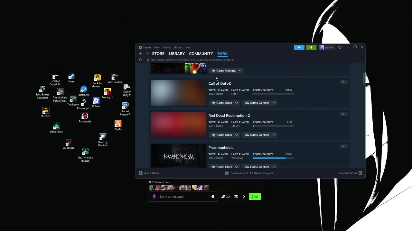Open the sara account dropdown
Image resolution: width=412 pixels, height=231 pixels.
coord(326,47)
